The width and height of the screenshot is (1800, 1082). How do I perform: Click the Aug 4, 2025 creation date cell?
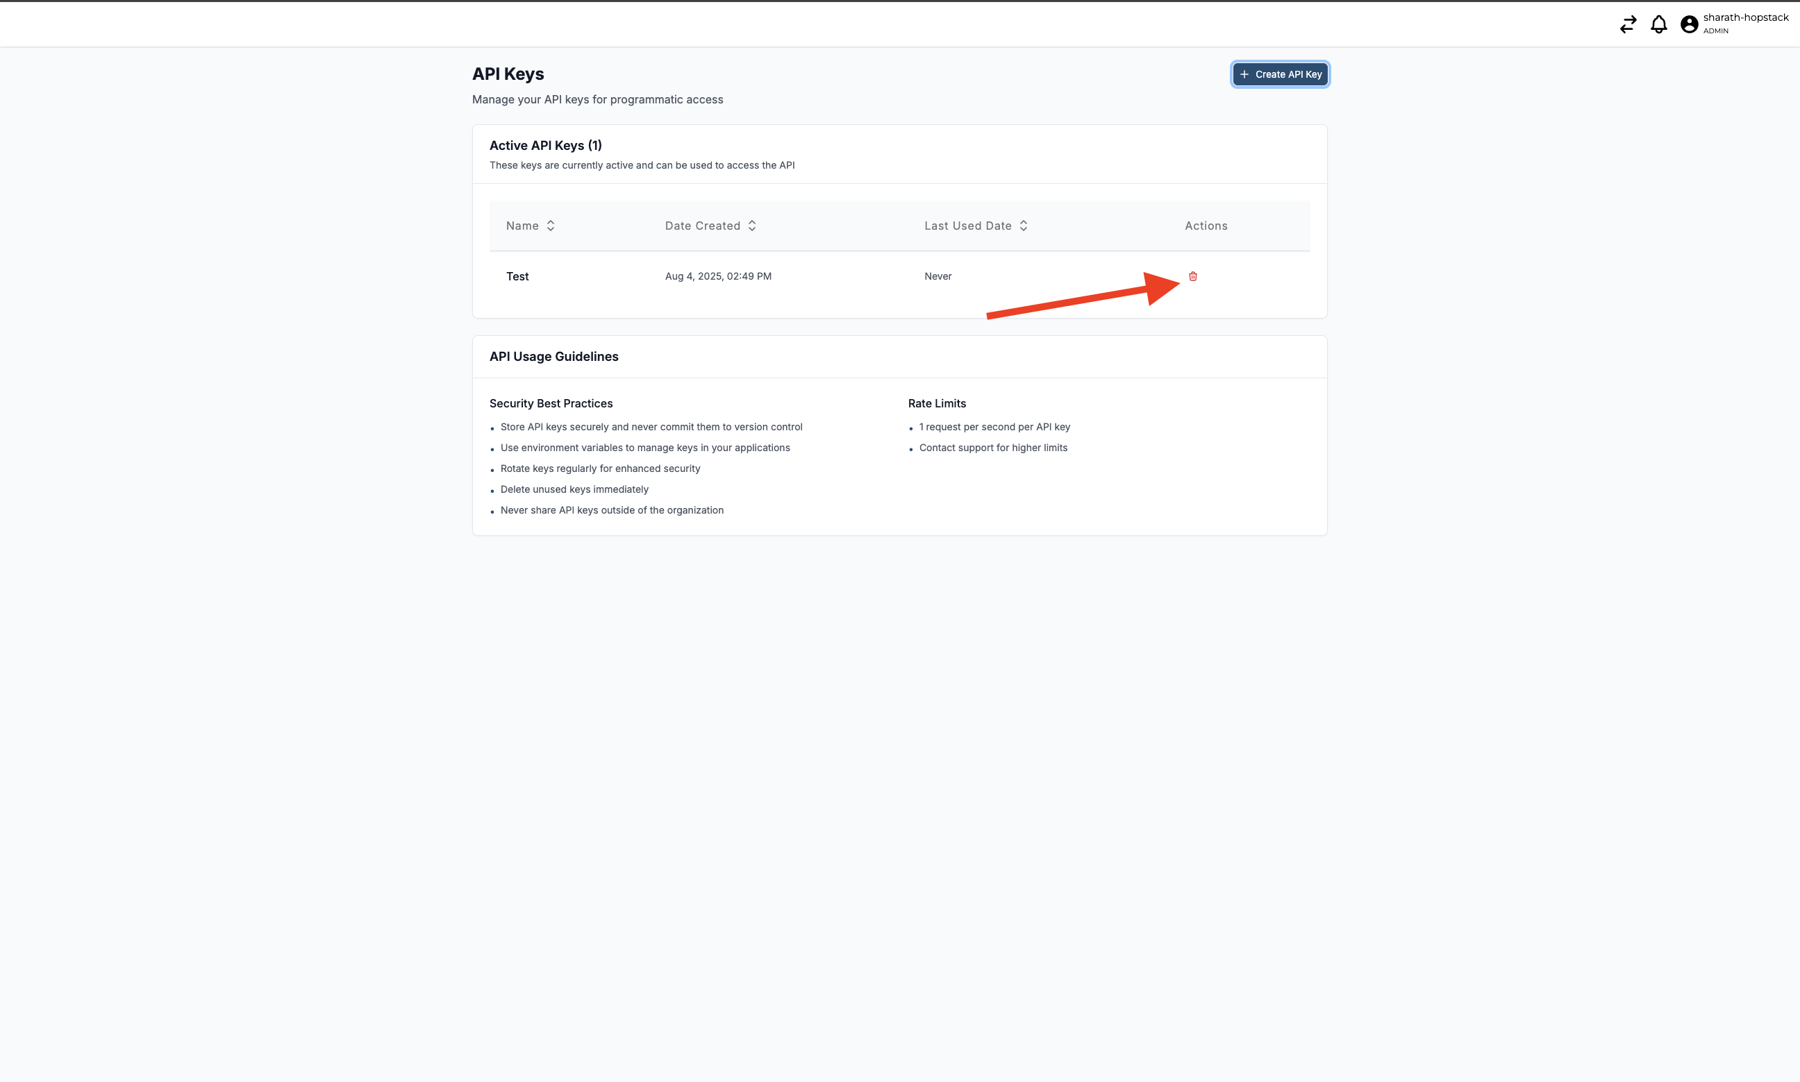[x=717, y=276]
